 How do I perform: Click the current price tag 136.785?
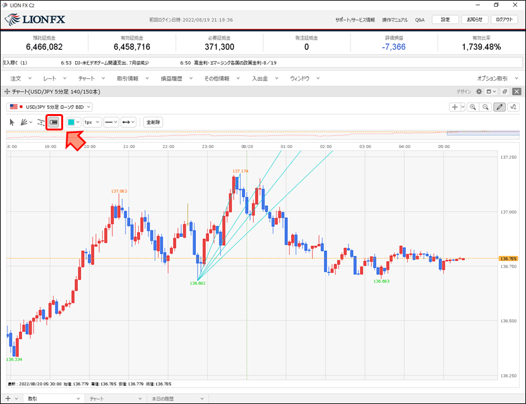coord(508,258)
